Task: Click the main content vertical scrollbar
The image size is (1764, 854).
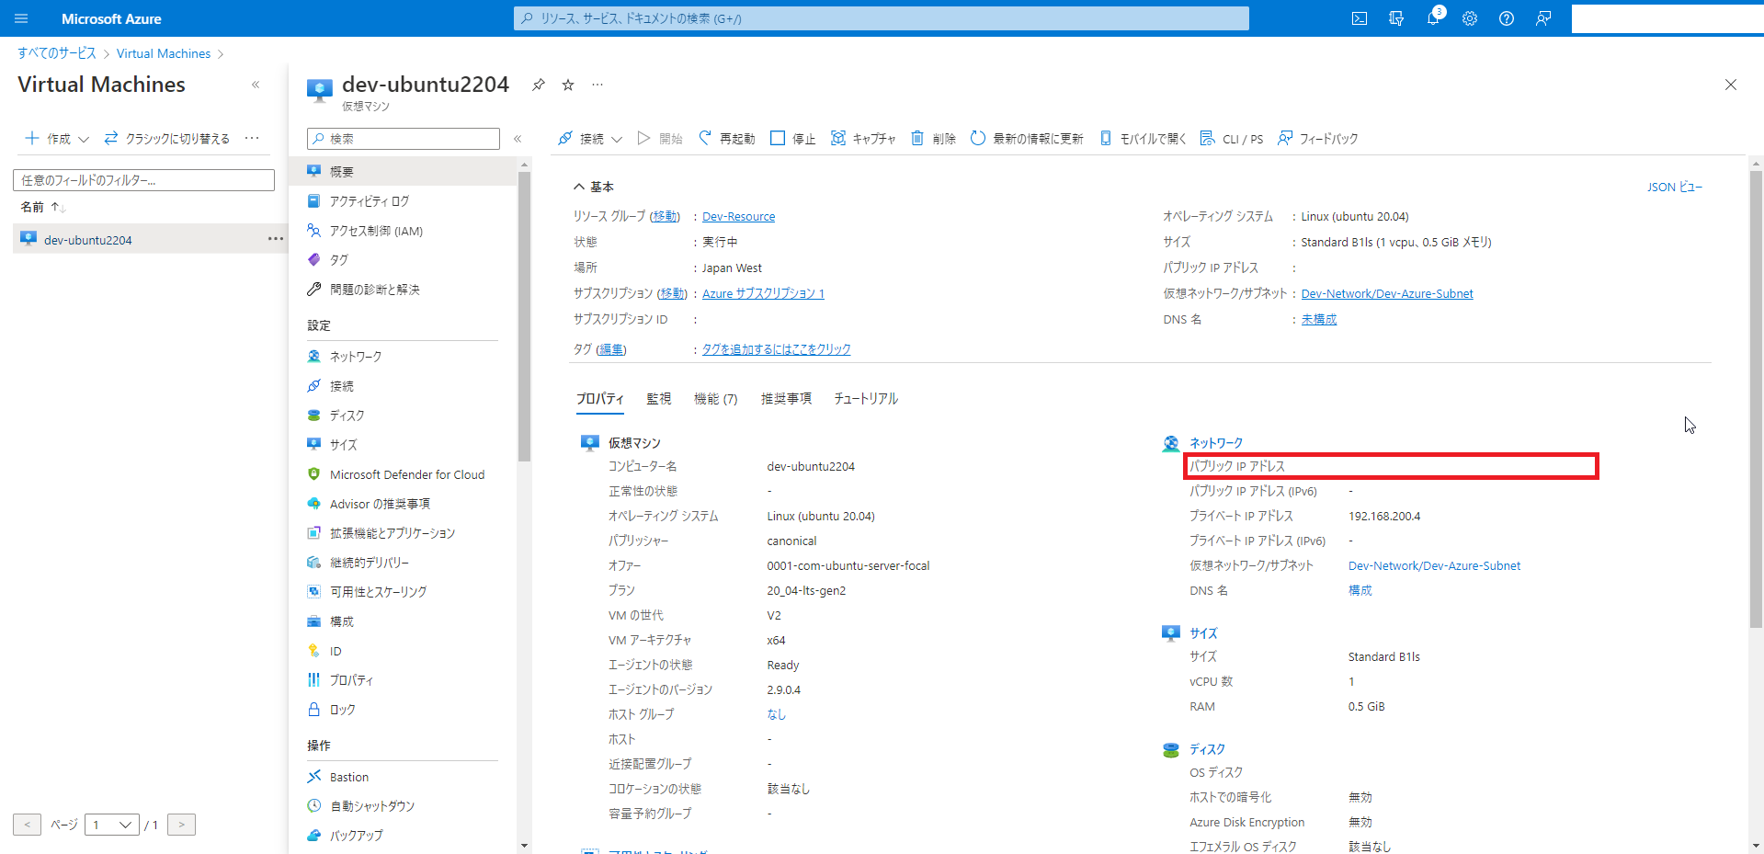Action: [x=1756, y=399]
